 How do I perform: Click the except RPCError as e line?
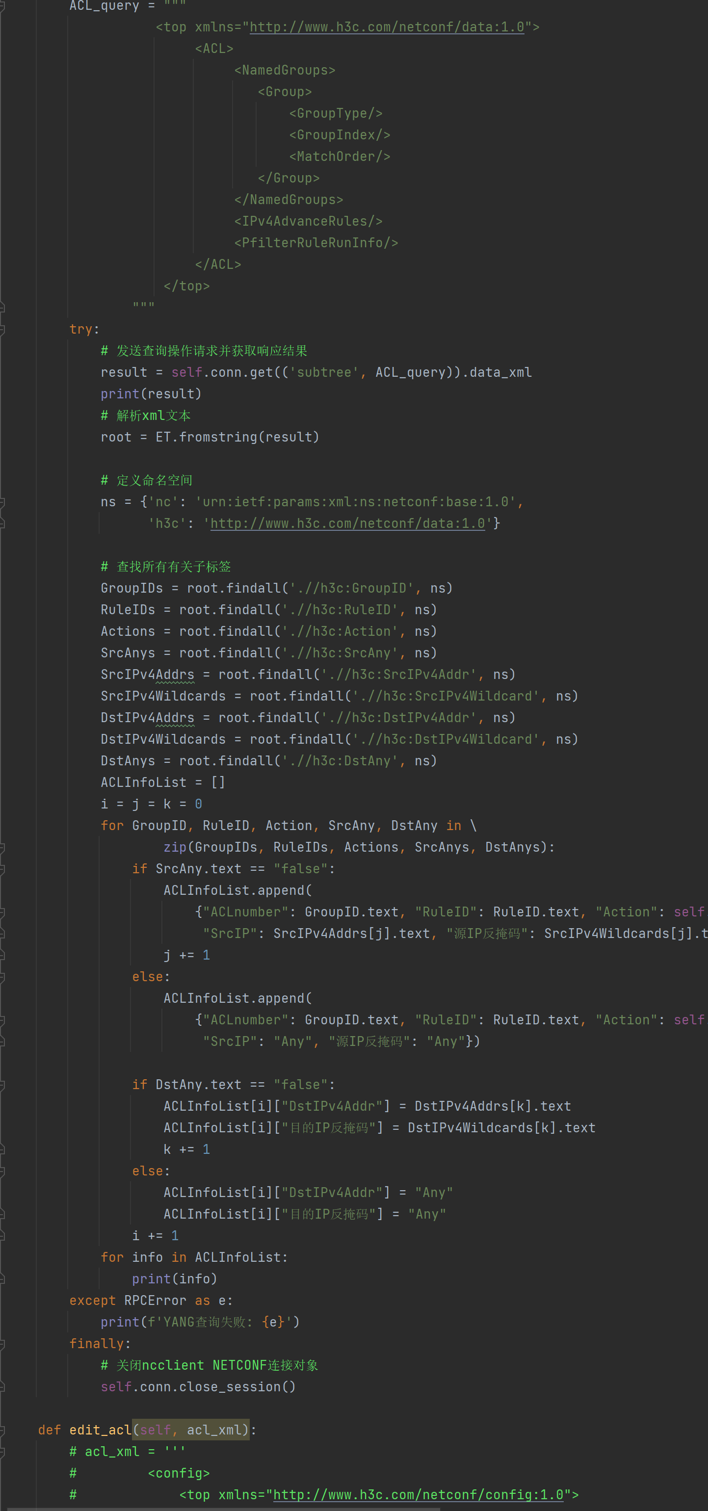[x=151, y=1301]
